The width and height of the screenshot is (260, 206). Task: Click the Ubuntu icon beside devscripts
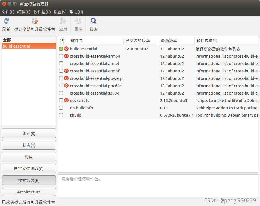[66, 100]
